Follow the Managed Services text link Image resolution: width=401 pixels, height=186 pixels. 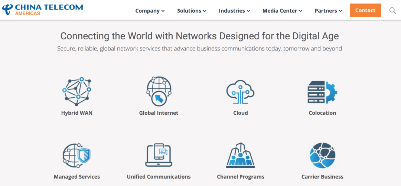tap(77, 177)
